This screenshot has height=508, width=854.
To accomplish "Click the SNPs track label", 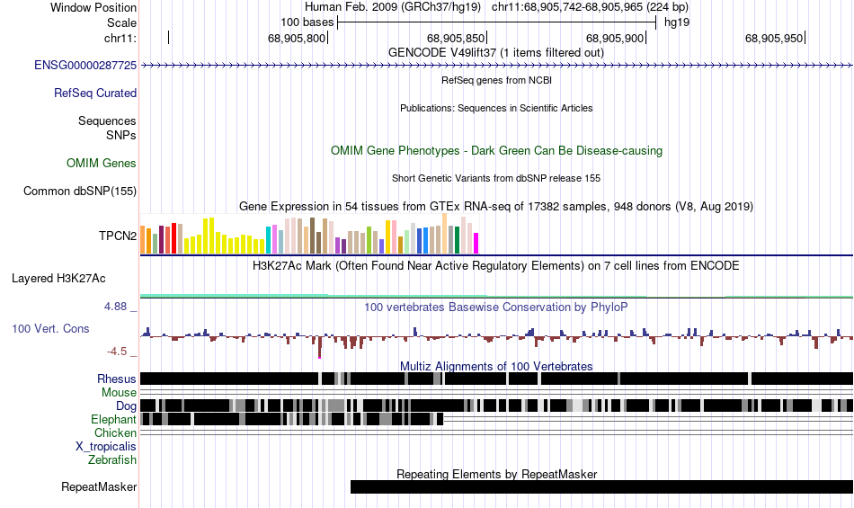I will tap(121, 135).
